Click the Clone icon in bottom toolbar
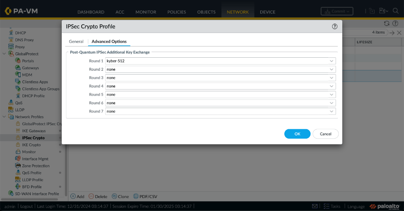The height and width of the screenshot is (211, 404). (114, 196)
